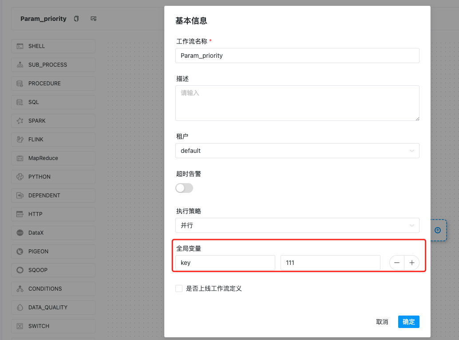Click the global variable value 111 field
Image resolution: width=459 pixels, height=340 pixels.
[330, 263]
